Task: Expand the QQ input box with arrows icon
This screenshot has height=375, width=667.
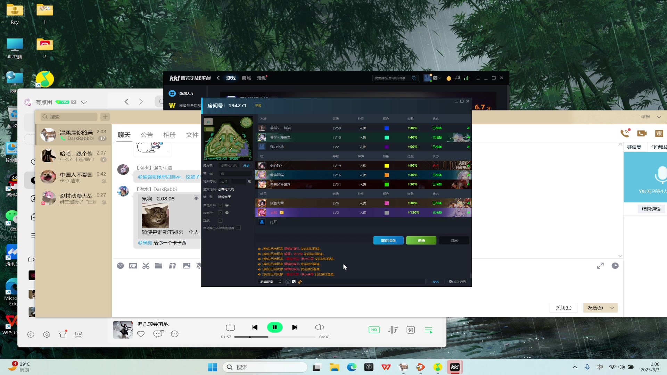Action: [x=600, y=266]
